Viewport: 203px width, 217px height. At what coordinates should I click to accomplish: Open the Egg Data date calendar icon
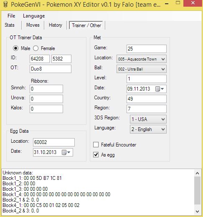[66, 152]
